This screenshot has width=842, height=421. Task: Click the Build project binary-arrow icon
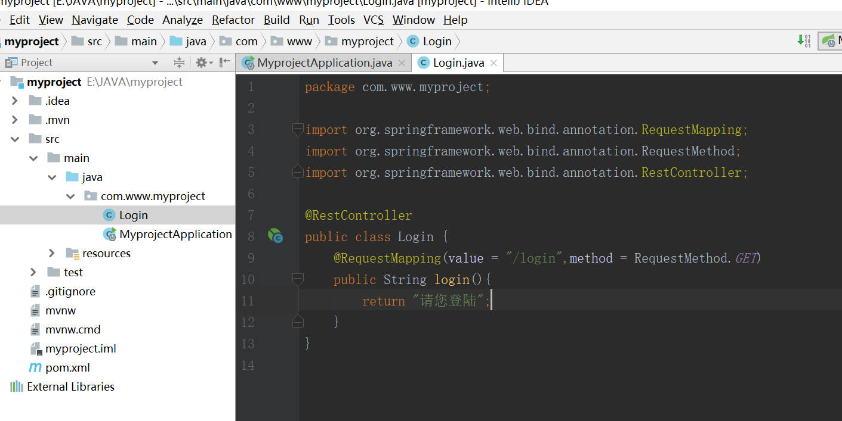tap(804, 40)
